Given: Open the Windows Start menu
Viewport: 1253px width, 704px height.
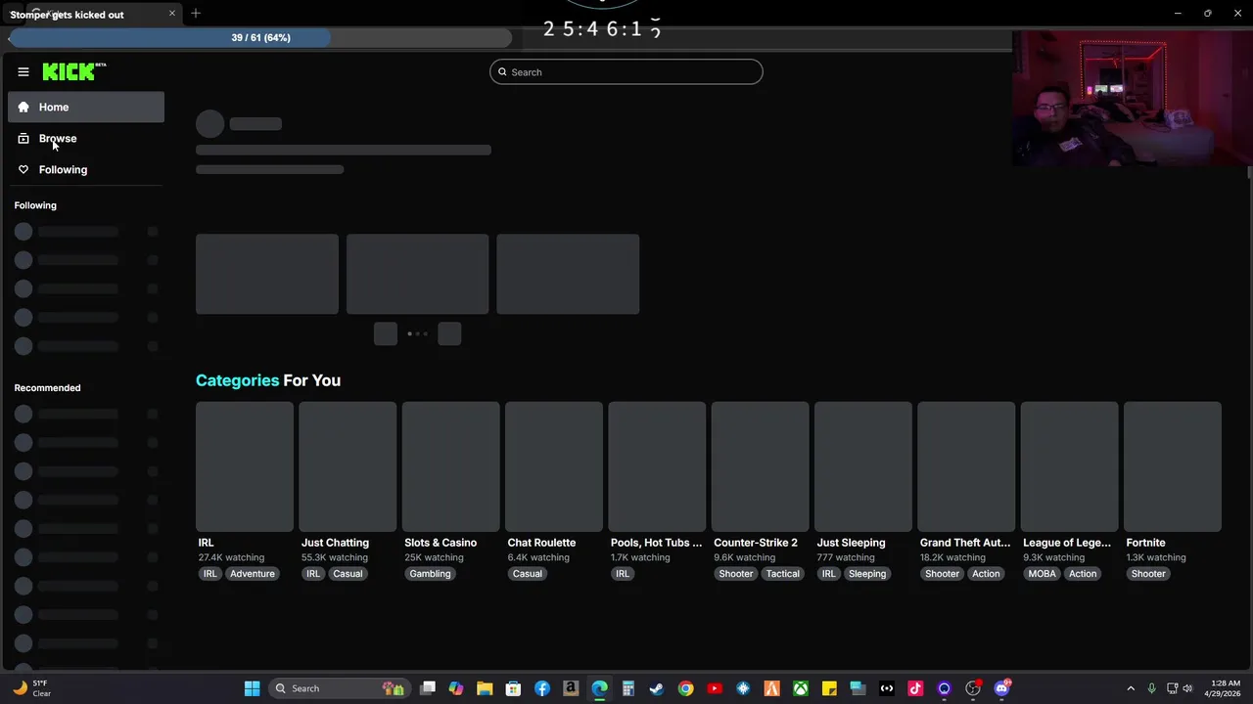Looking at the screenshot, I should click(x=252, y=688).
